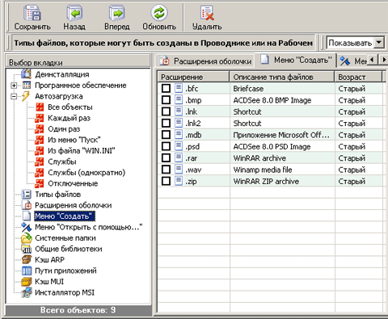Select the Системные папки tree label
Viewport: 388px width, 319px height.
(65, 238)
